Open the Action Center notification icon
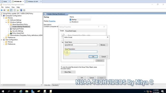166x93 pixels. pyautogui.click(x=163, y=91)
